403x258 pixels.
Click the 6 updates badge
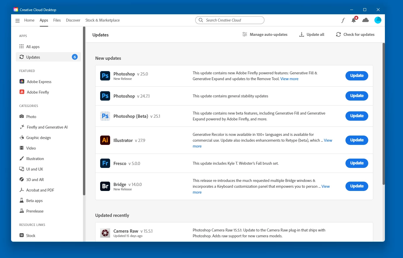click(x=75, y=57)
